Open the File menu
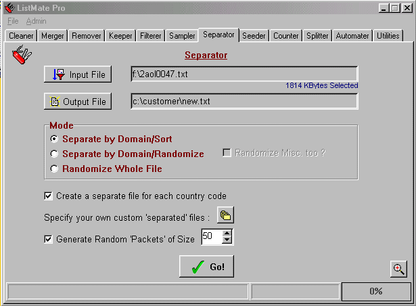The height and width of the screenshot is (306, 416). point(13,21)
